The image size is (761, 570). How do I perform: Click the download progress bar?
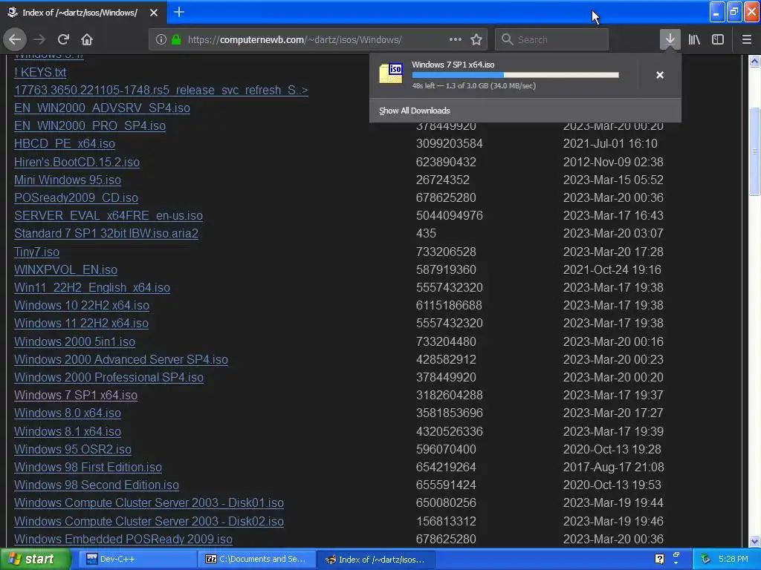pyautogui.click(x=516, y=75)
